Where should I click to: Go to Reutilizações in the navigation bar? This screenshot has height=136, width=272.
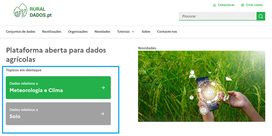52,32
